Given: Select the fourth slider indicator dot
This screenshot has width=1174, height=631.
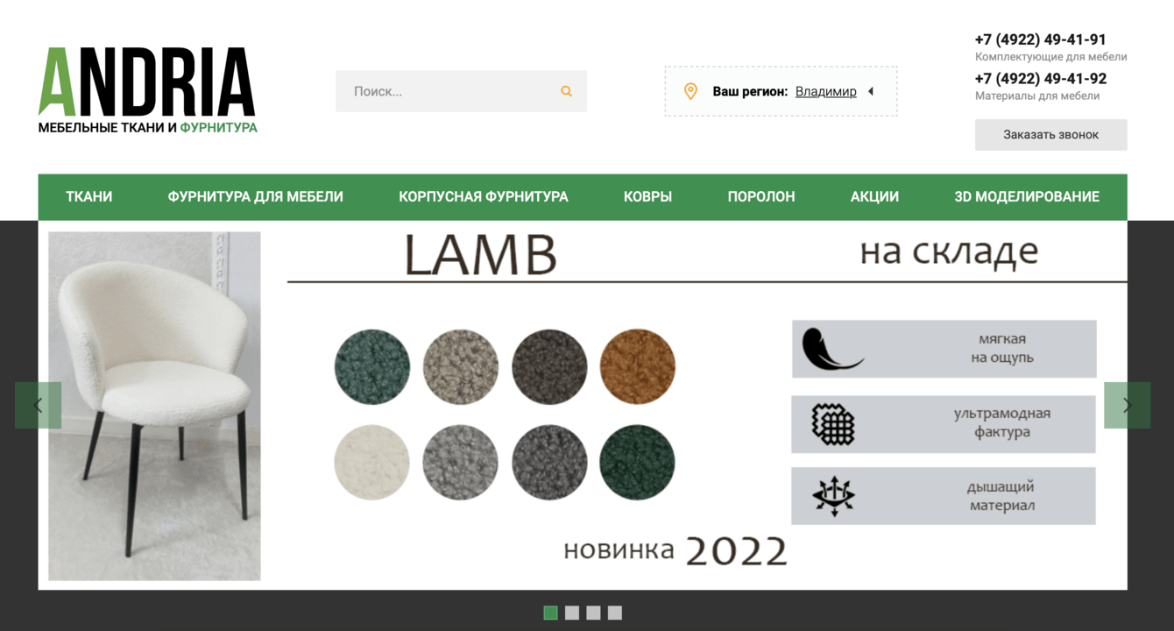Looking at the screenshot, I should click(615, 613).
